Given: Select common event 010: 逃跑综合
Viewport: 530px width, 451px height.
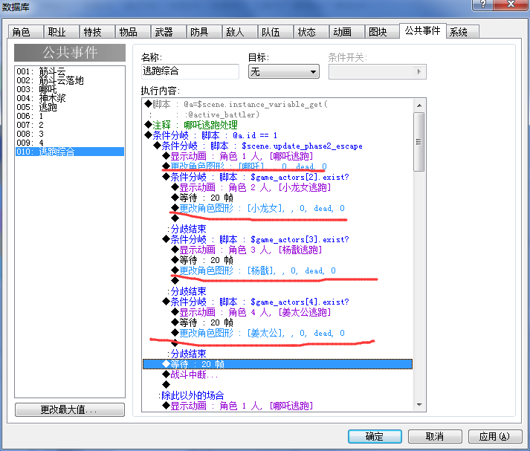Looking at the screenshot, I should point(70,152).
